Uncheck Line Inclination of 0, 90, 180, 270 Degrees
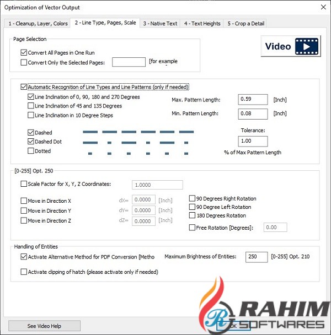Screen dimensions: 331x335 coord(31,97)
